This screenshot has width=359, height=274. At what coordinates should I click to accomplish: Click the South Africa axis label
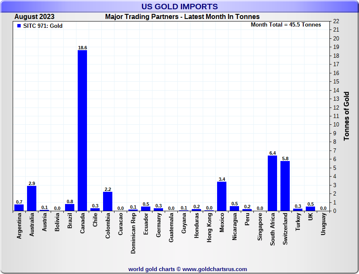tap(272, 229)
